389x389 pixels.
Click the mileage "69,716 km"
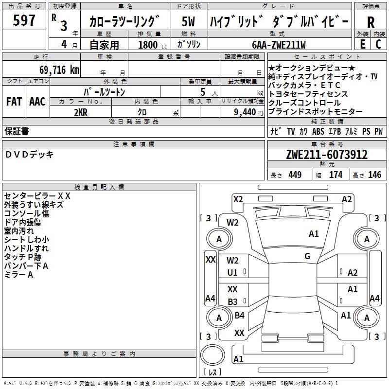[x=59, y=70]
